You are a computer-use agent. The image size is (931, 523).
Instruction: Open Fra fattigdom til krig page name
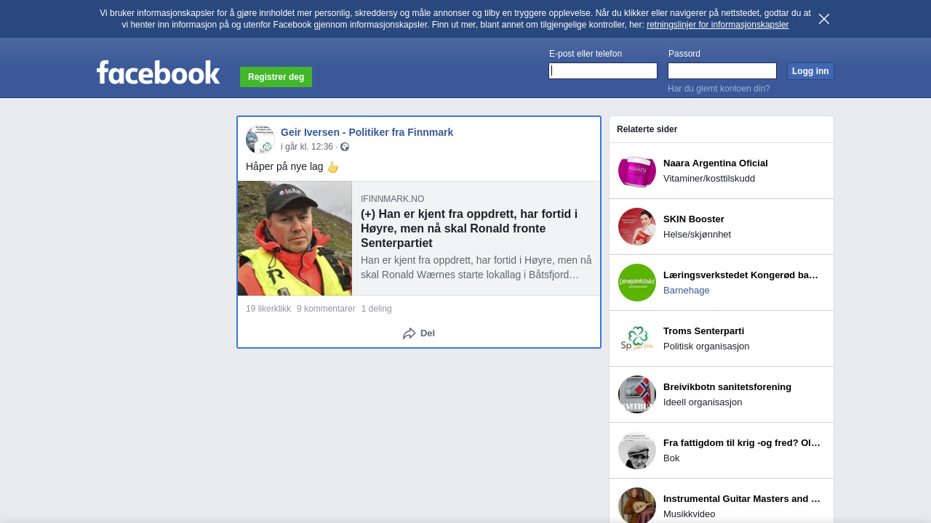point(742,442)
